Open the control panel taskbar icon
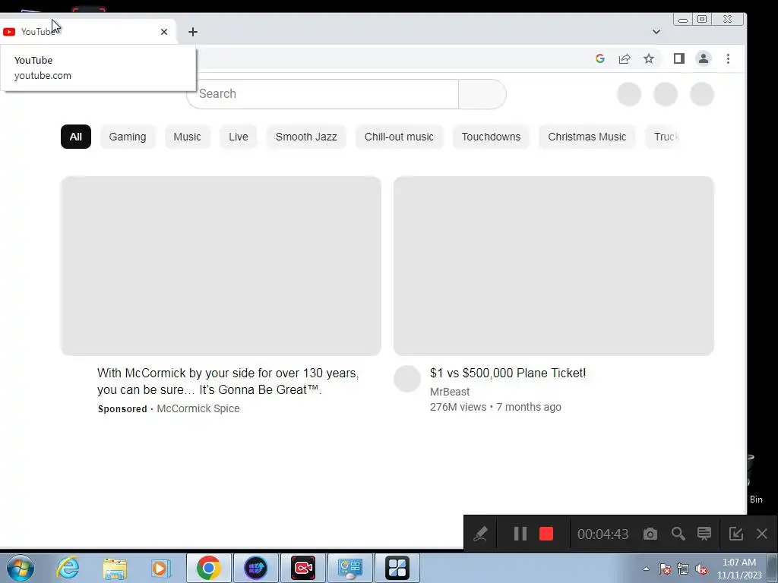 coord(349,568)
